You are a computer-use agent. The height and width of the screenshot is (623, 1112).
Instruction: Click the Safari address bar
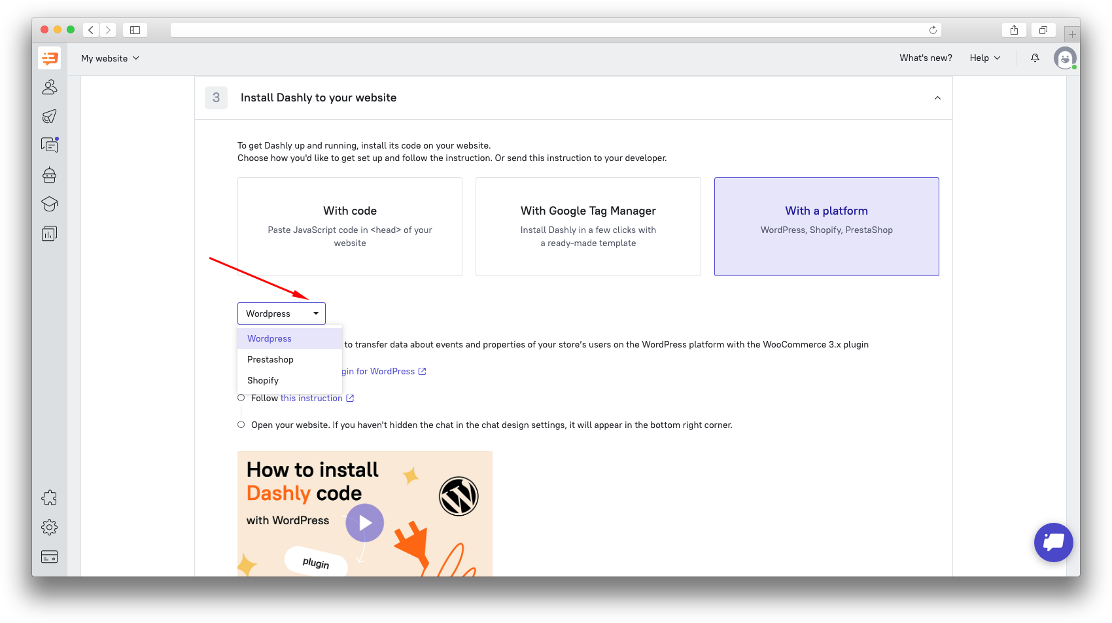click(555, 30)
